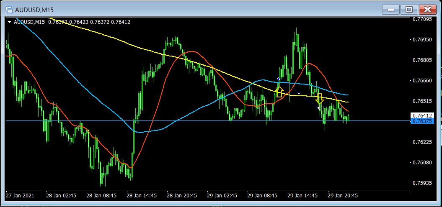
Task: Click the 29 Jan 20:45 time label
Action: pyautogui.click(x=343, y=195)
